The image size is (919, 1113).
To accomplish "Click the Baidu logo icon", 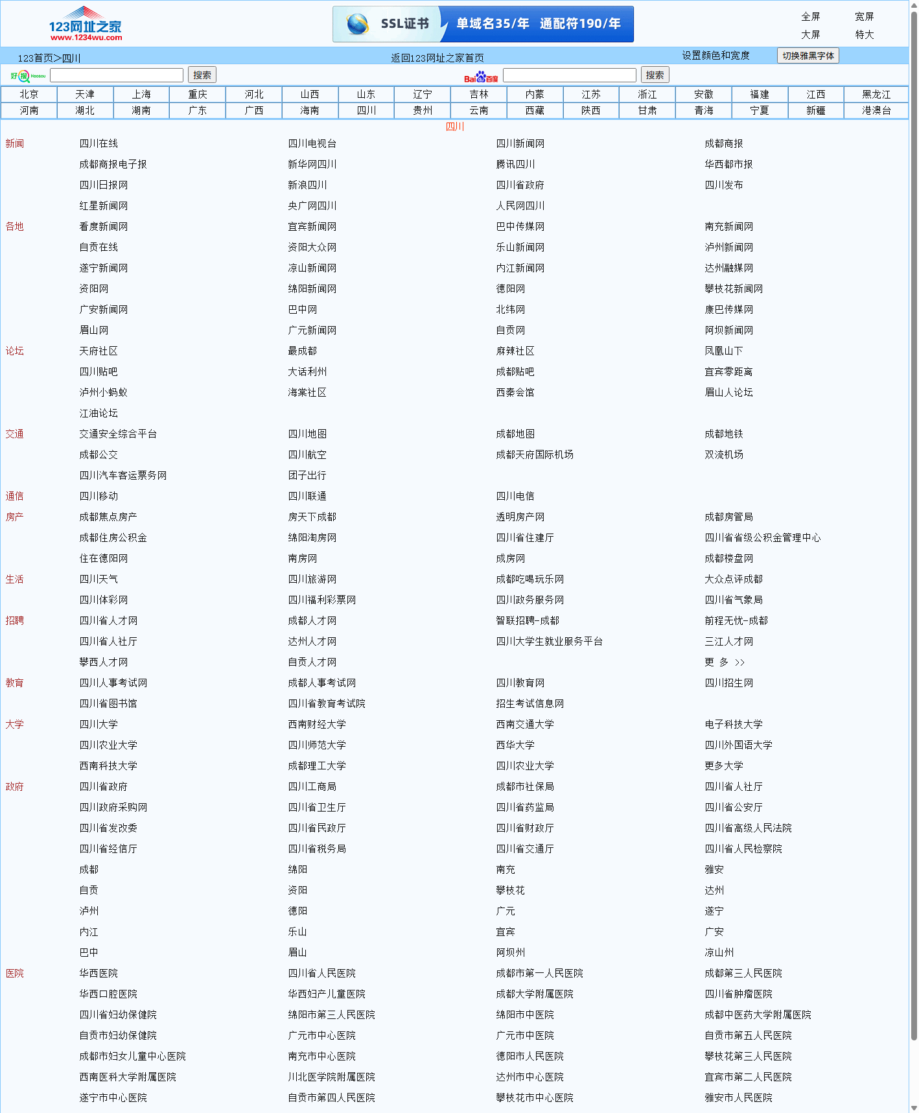I will [481, 77].
